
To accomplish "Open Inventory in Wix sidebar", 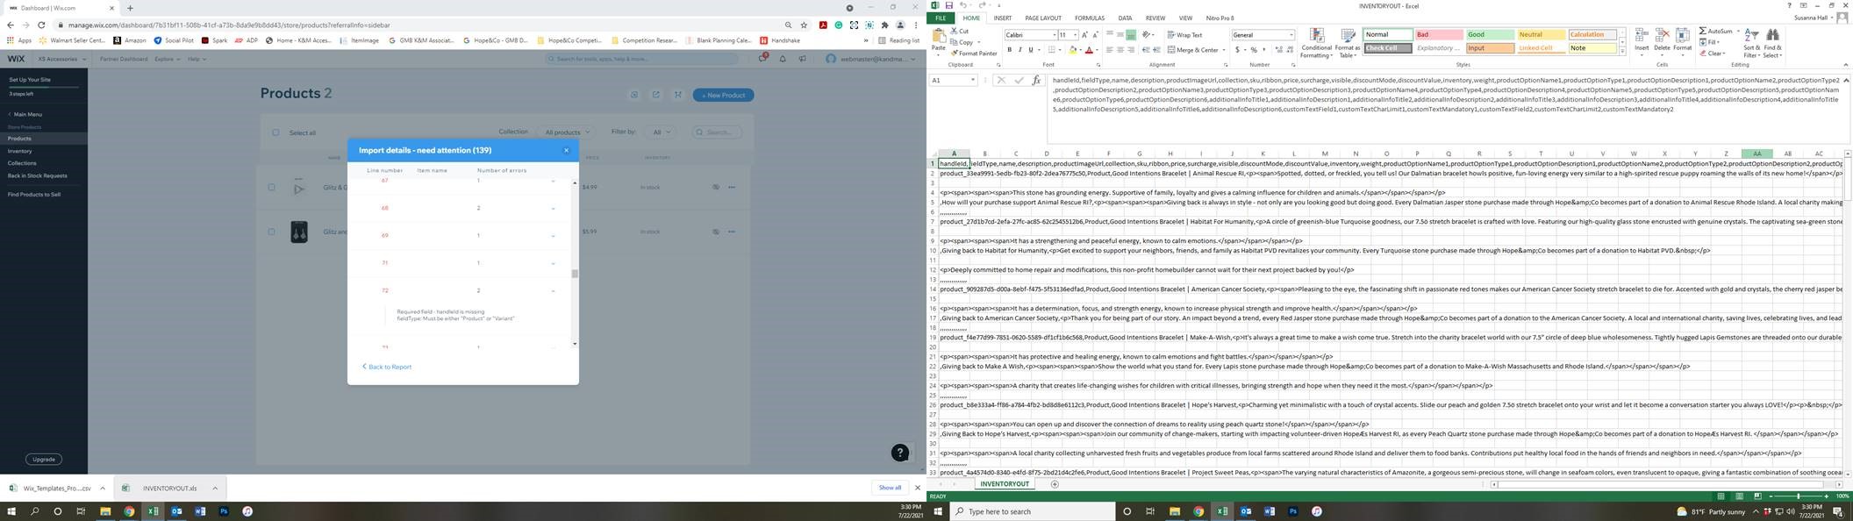I will (x=19, y=151).
